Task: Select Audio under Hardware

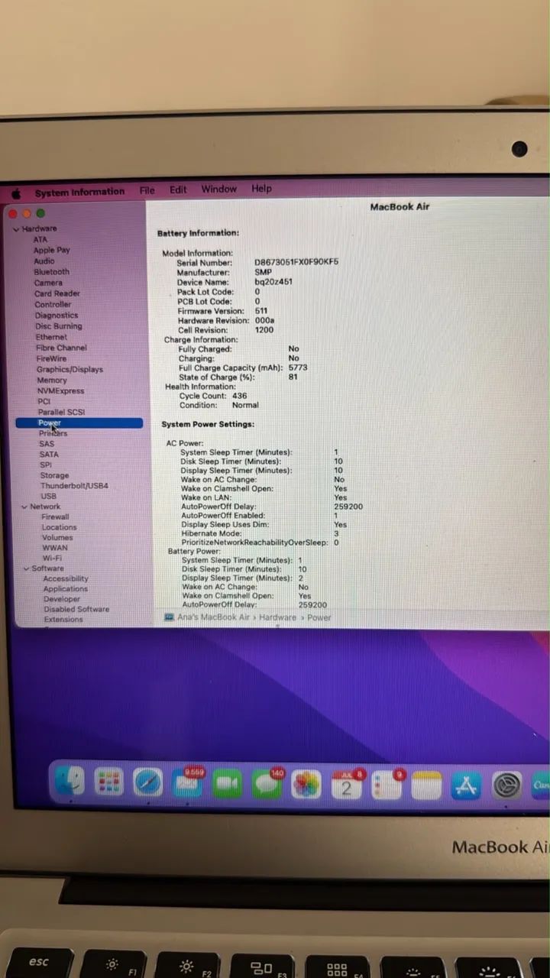Action: click(44, 261)
